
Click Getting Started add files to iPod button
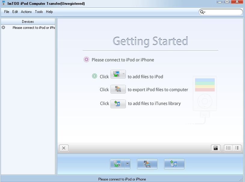[116, 74]
